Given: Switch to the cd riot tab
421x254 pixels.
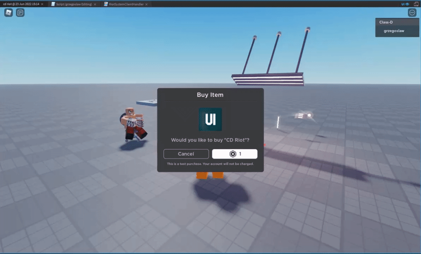Looking at the screenshot, I should (x=21, y=4).
